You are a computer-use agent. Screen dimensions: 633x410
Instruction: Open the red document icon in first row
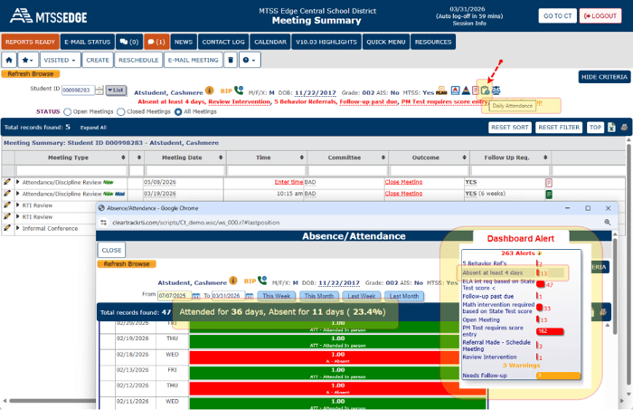548,182
